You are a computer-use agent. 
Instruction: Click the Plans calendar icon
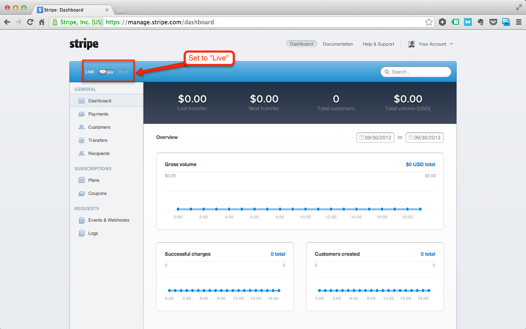click(x=81, y=180)
